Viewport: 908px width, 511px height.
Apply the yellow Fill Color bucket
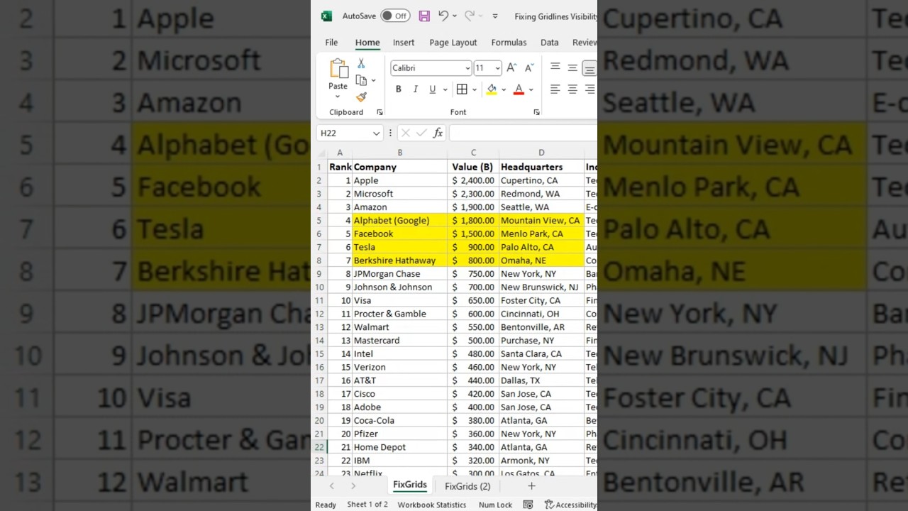click(492, 89)
